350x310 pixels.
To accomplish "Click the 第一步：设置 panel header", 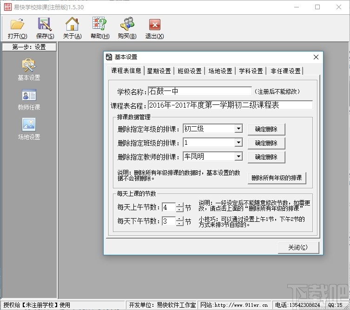I will click(x=29, y=47).
